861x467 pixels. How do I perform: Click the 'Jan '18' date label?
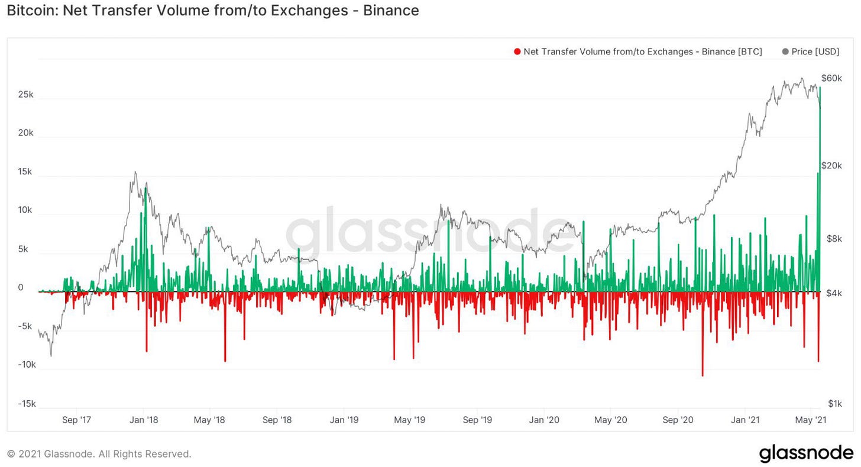coord(144,420)
